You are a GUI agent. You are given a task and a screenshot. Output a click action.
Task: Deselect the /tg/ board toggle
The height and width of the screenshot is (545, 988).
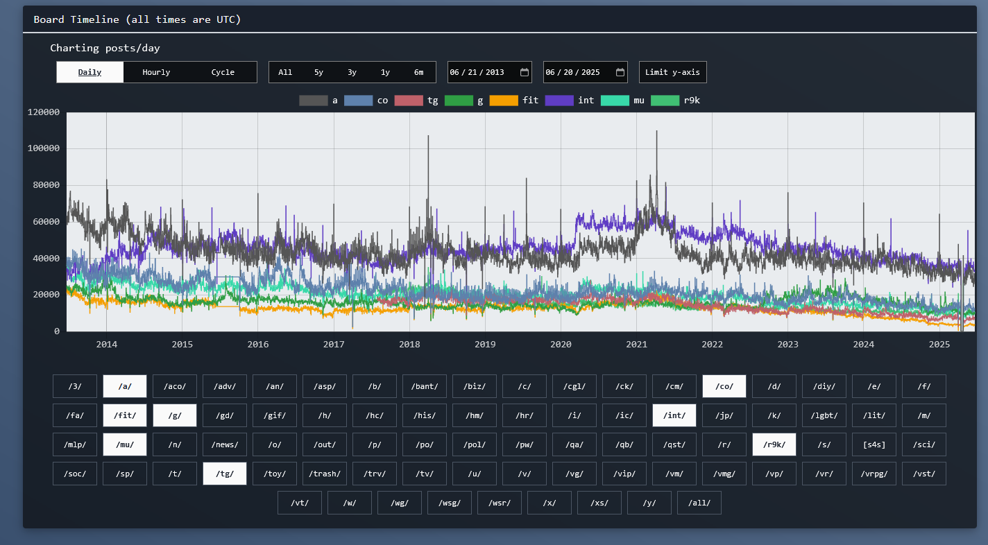point(225,474)
